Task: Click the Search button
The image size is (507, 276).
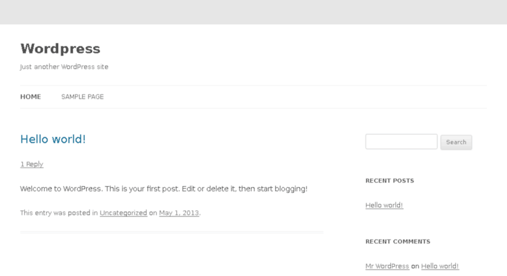Action: [x=456, y=142]
